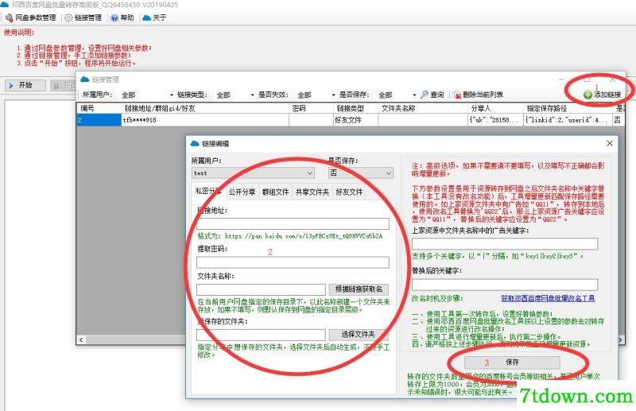
Task: Open 所属用户 combo box showing test
Action: click(253, 173)
